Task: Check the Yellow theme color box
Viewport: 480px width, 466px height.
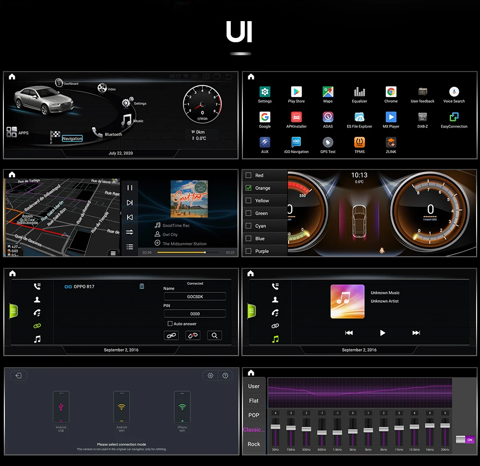Action: [249, 201]
